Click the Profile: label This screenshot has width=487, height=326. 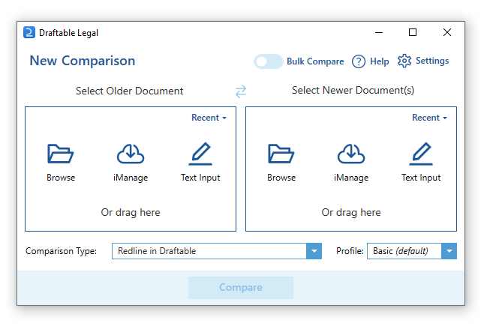click(350, 250)
